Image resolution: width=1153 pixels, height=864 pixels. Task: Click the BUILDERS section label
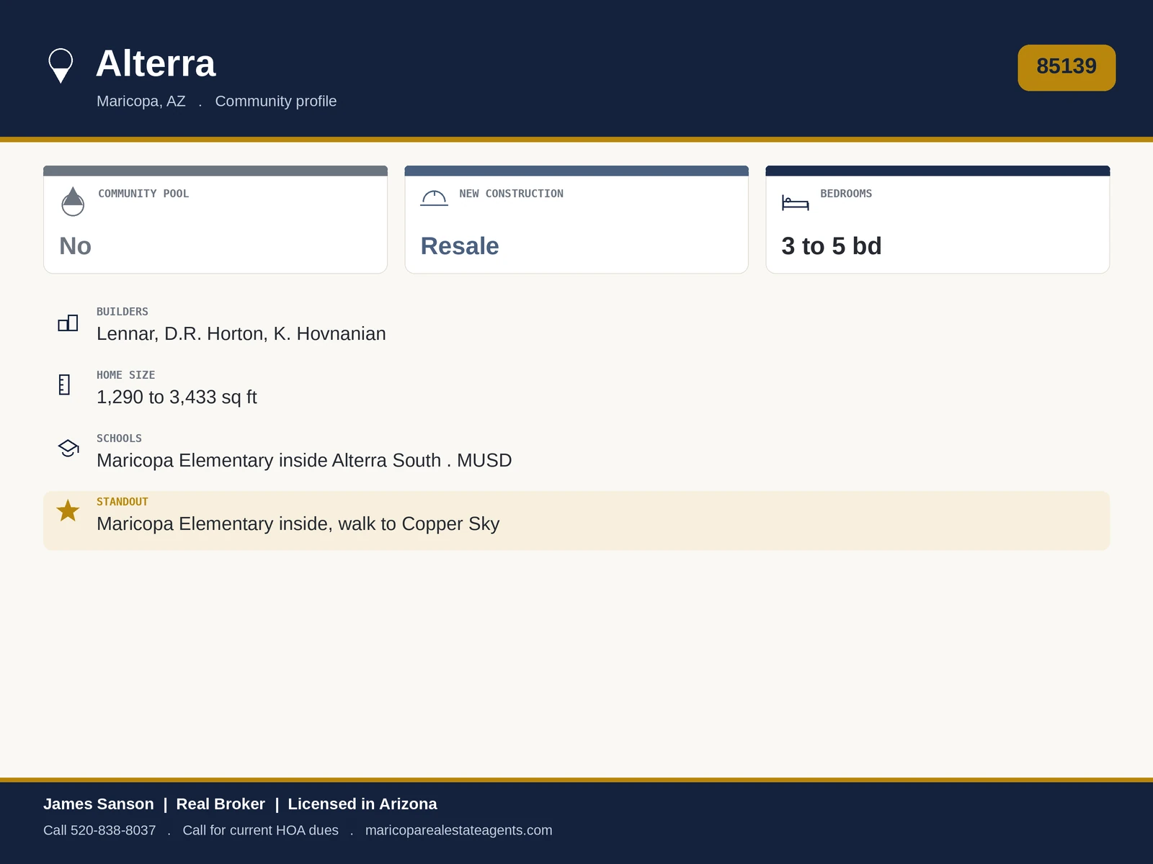pos(123,312)
